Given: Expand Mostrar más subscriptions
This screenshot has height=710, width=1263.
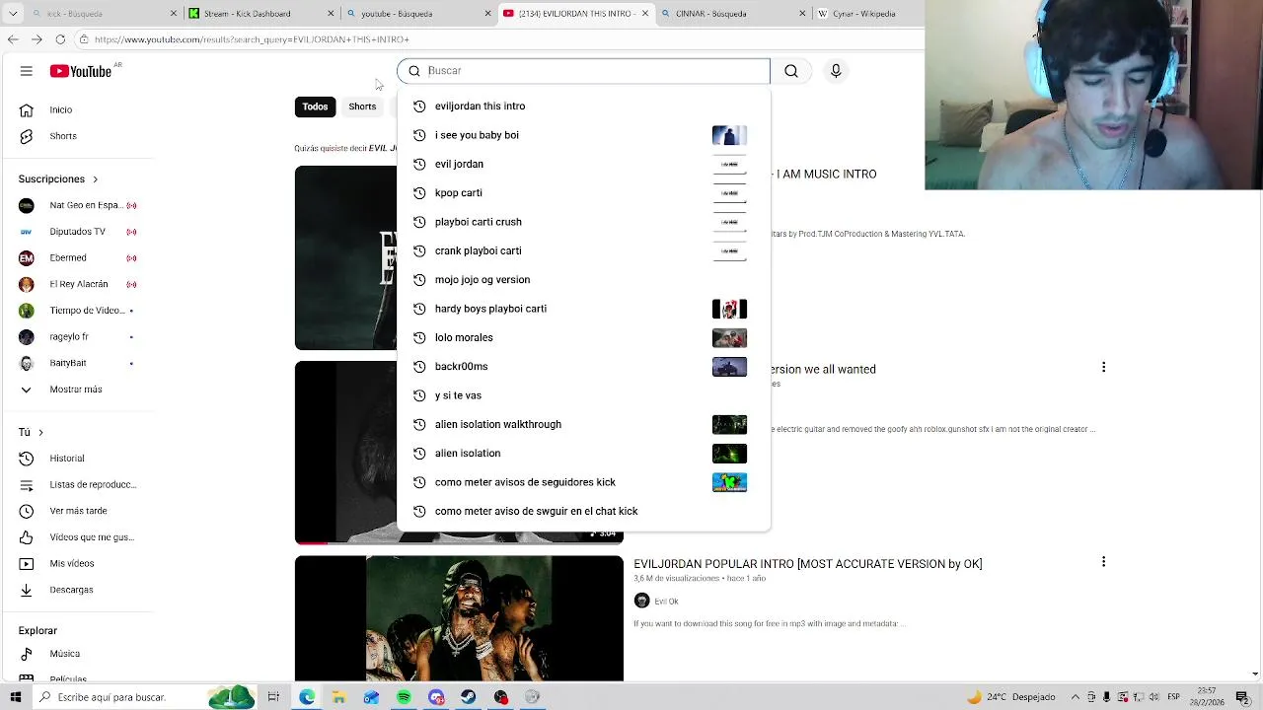Looking at the screenshot, I should 76,390.
